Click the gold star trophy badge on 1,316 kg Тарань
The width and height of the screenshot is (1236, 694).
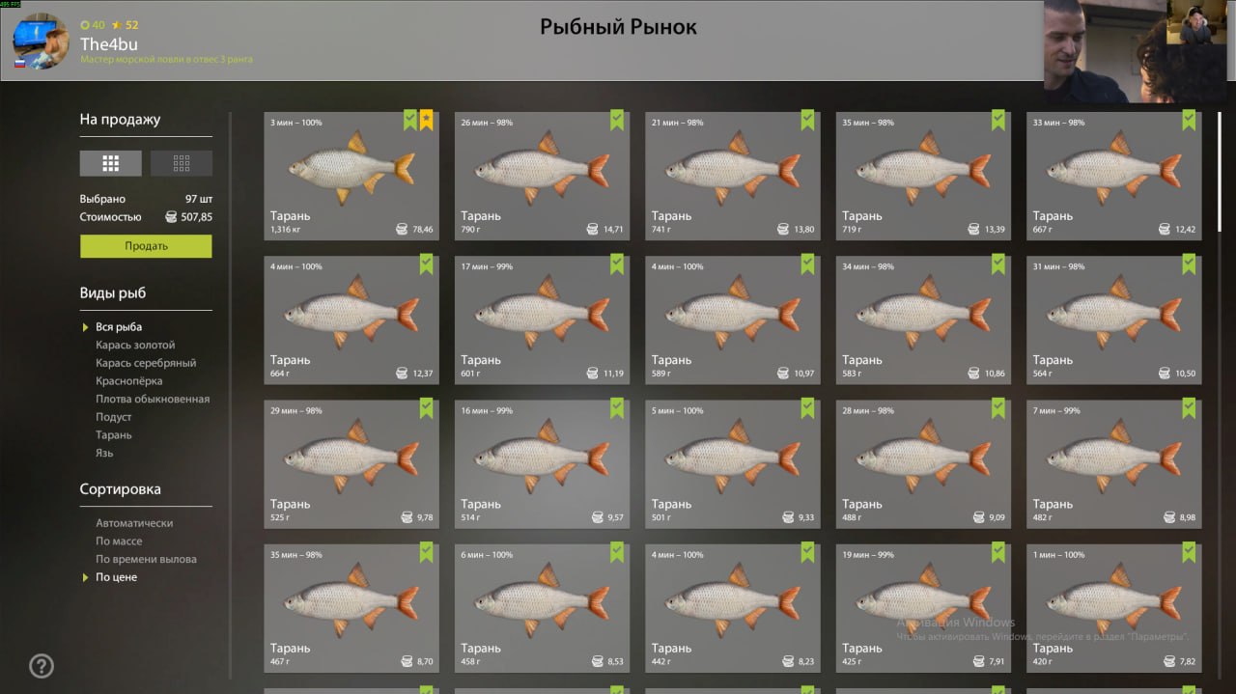(x=427, y=121)
